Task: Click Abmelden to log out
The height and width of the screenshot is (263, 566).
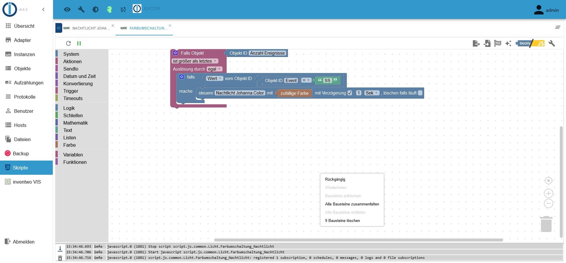Action: click(27, 242)
